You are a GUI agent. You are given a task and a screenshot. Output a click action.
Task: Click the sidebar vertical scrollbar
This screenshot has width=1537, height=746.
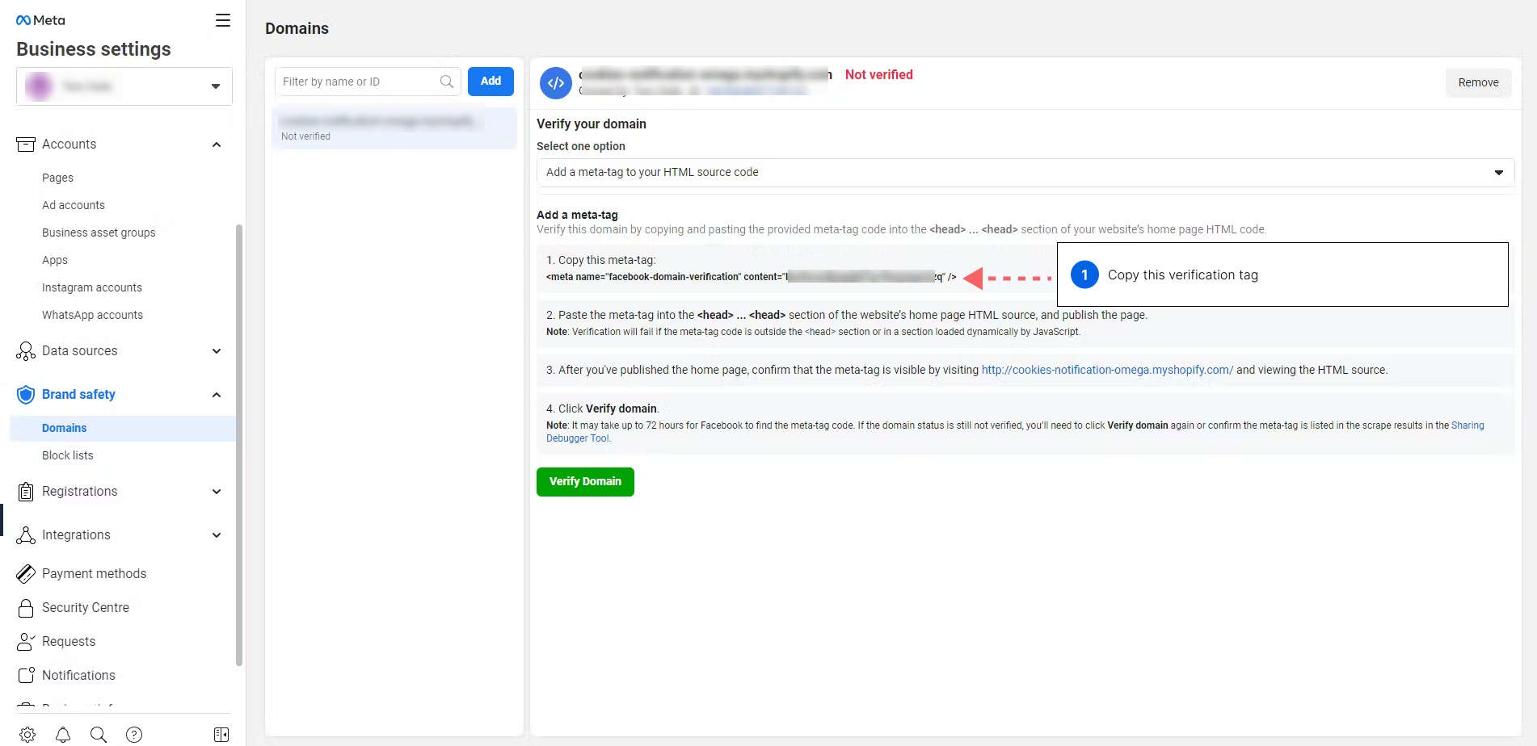[x=239, y=446]
